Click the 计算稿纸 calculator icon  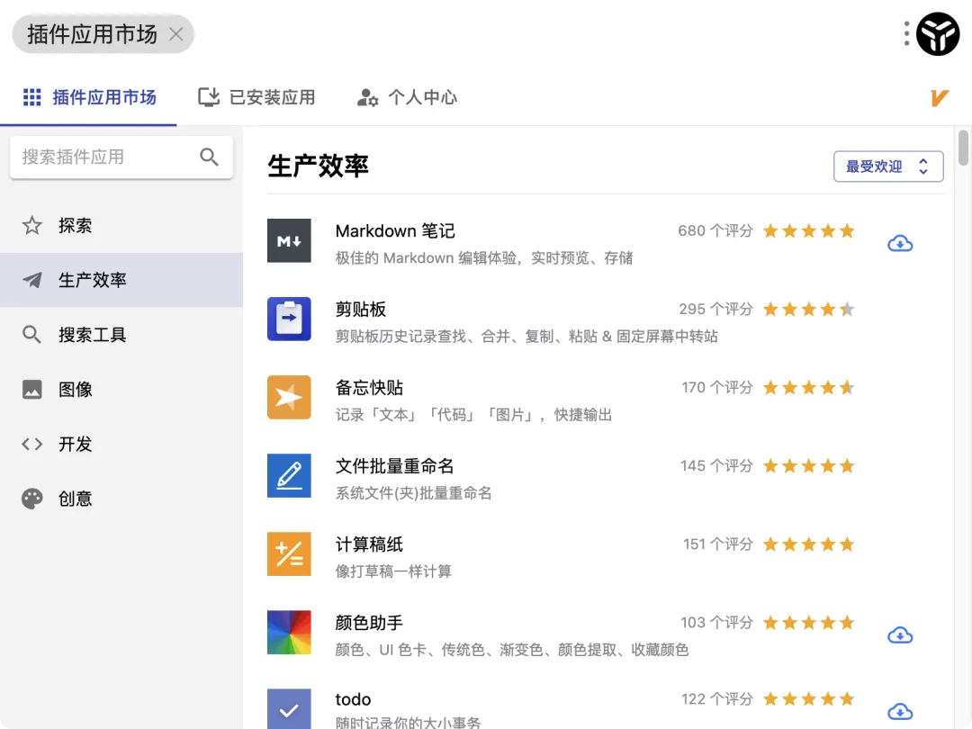click(289, 553)
